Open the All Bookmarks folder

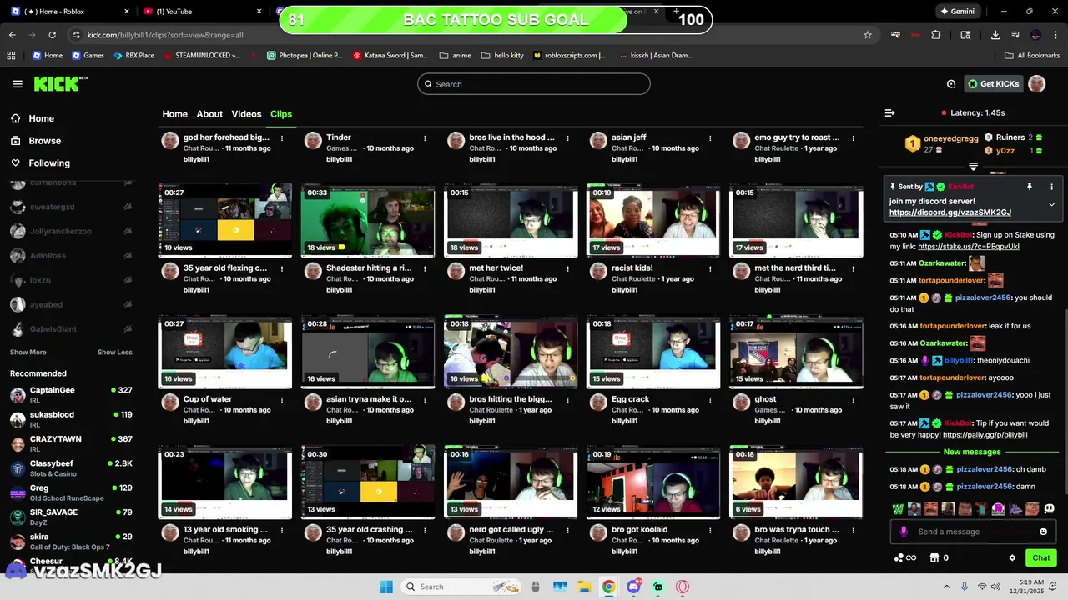click(x=1031, y=56)
